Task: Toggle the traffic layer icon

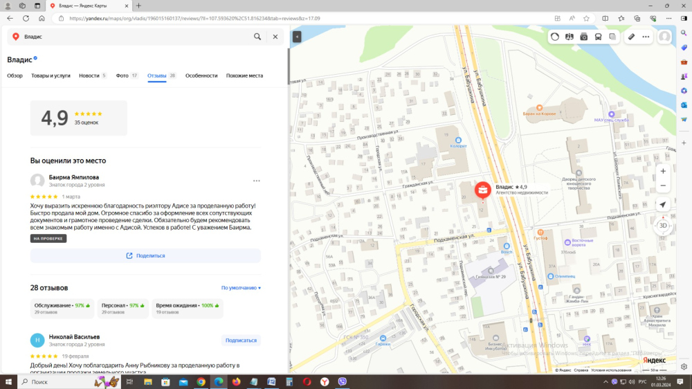Action: click(555, 37)
